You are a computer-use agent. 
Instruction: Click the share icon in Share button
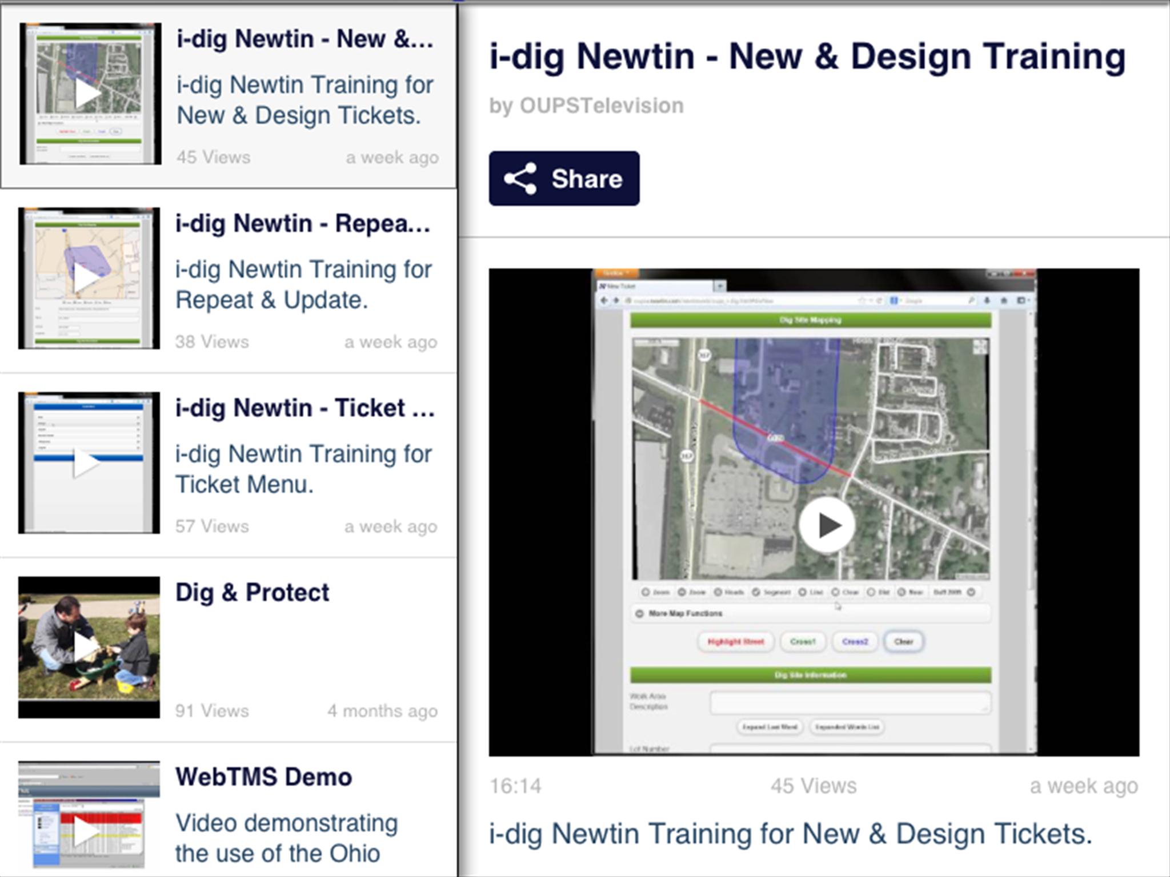coord(520,179)
